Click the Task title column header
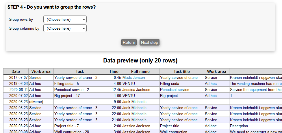Screen dimensions: 282x133 click(x=181, y=71)
